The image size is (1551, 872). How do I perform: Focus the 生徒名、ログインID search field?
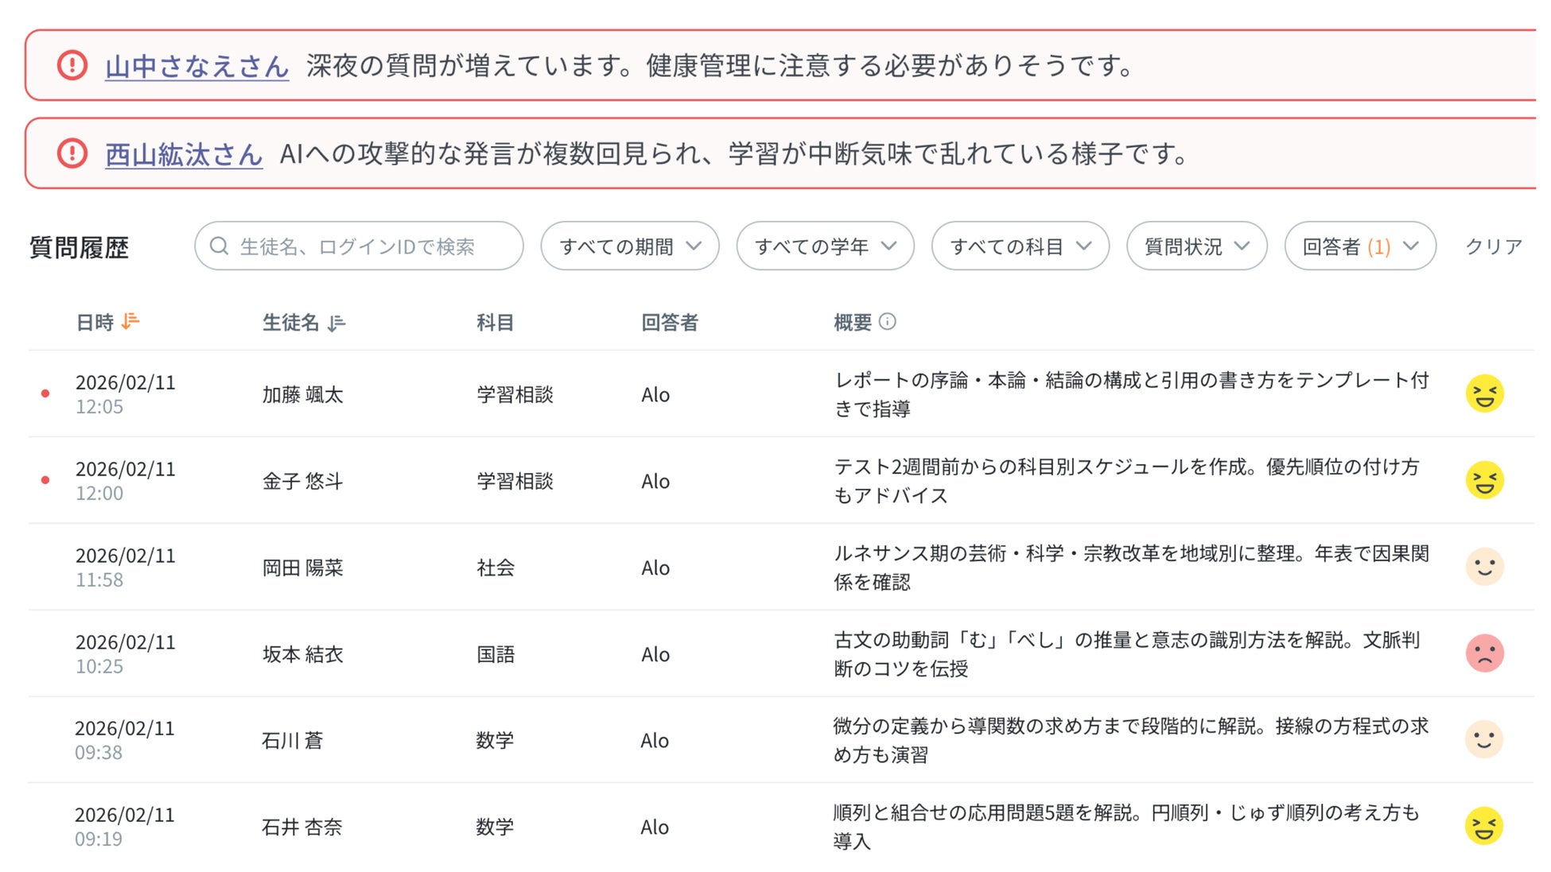click(x=358, y=246)
